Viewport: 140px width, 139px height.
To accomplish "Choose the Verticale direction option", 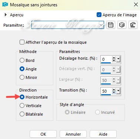I will (x=22, y=106).
